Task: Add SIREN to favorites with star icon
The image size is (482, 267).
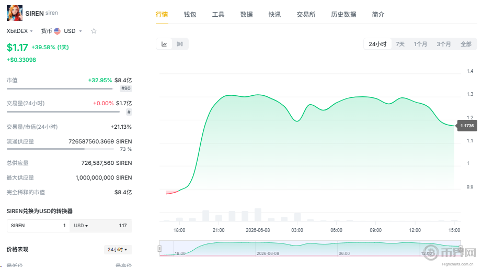Action: tap(94, 31)
